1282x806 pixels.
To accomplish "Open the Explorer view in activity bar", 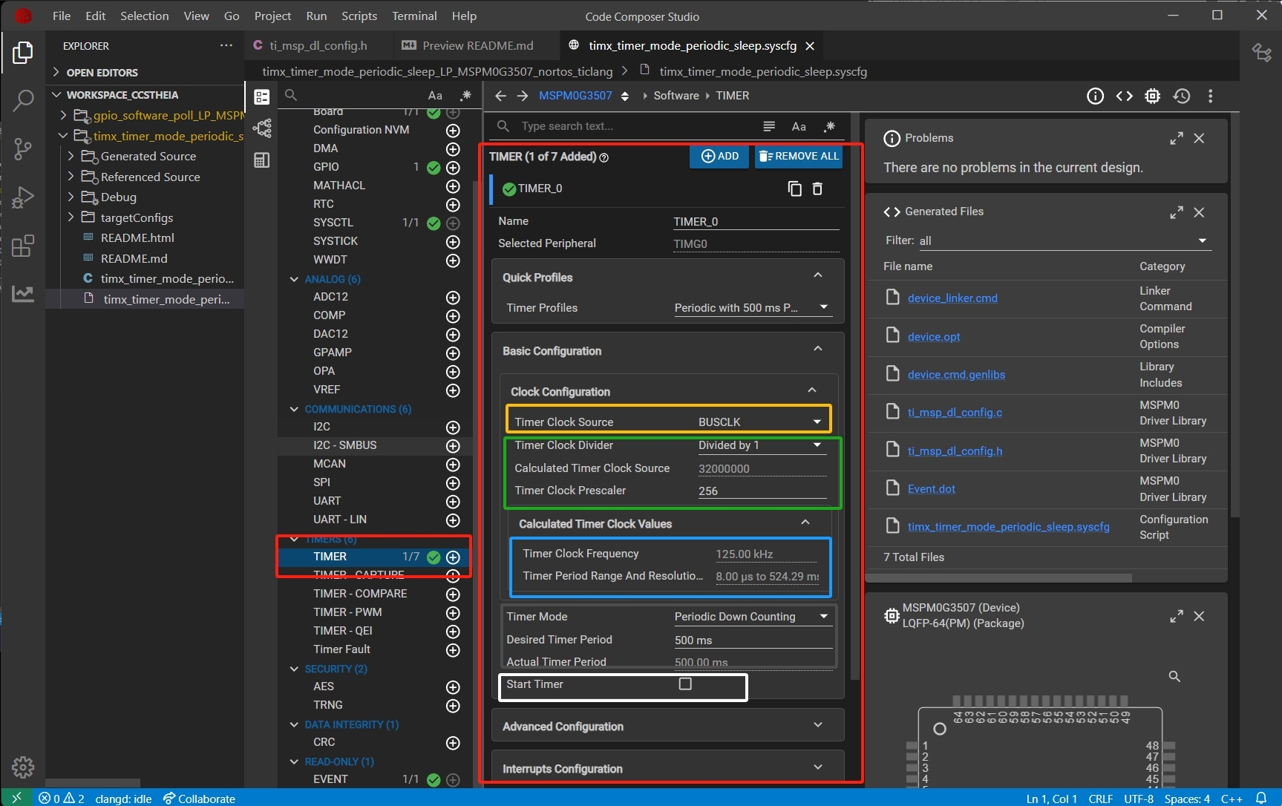I will coord(23,53).
